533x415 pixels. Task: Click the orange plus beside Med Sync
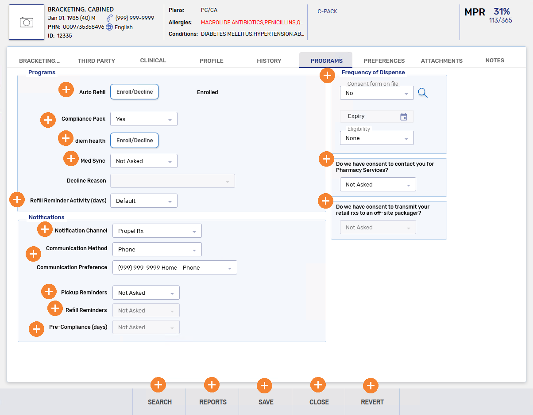[71, 159]
